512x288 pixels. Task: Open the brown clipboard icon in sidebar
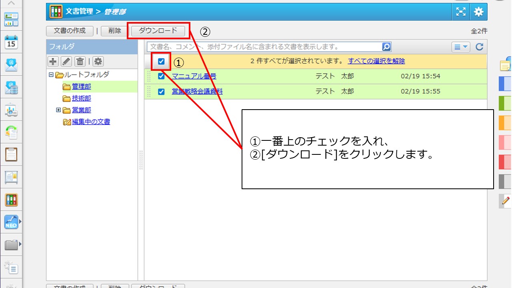[11, 154]
